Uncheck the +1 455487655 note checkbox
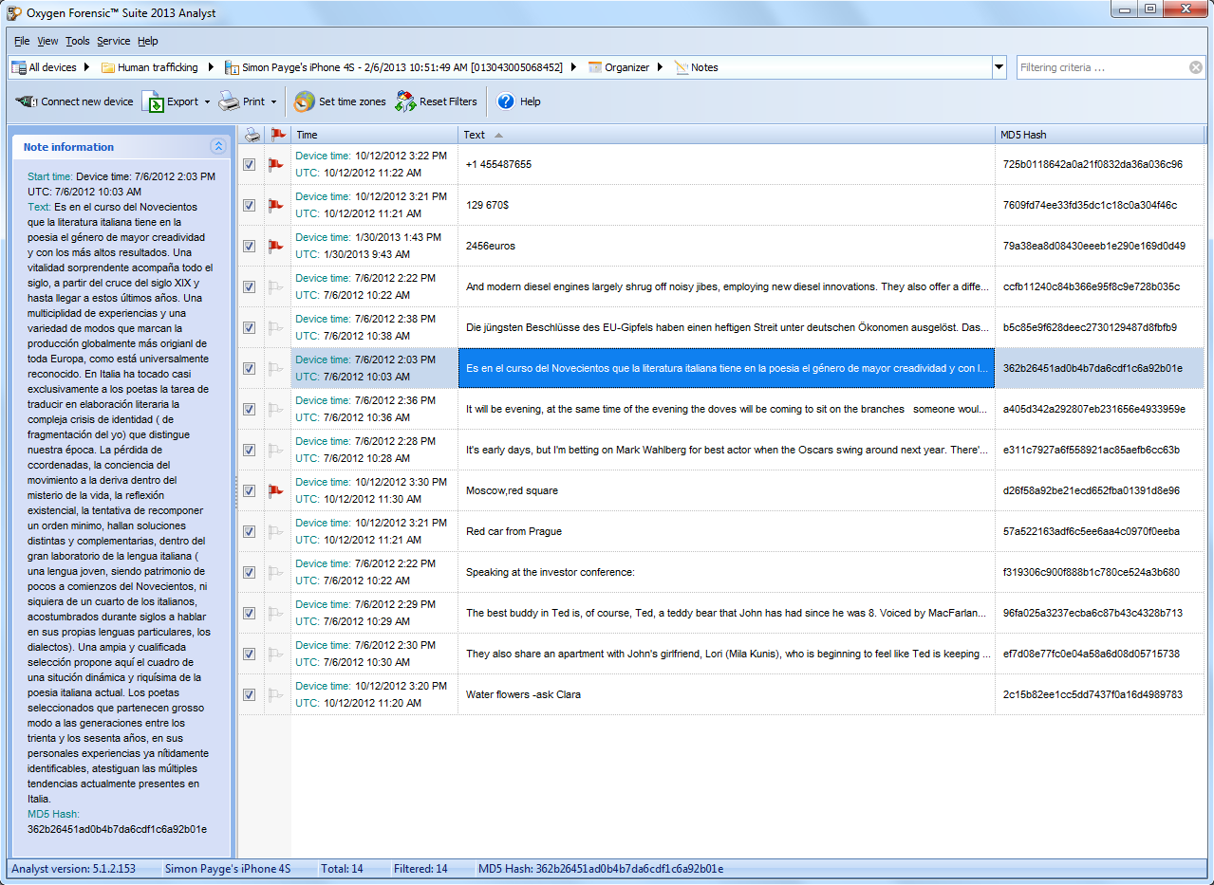The image size is (1214, 885). pos(250,164)
